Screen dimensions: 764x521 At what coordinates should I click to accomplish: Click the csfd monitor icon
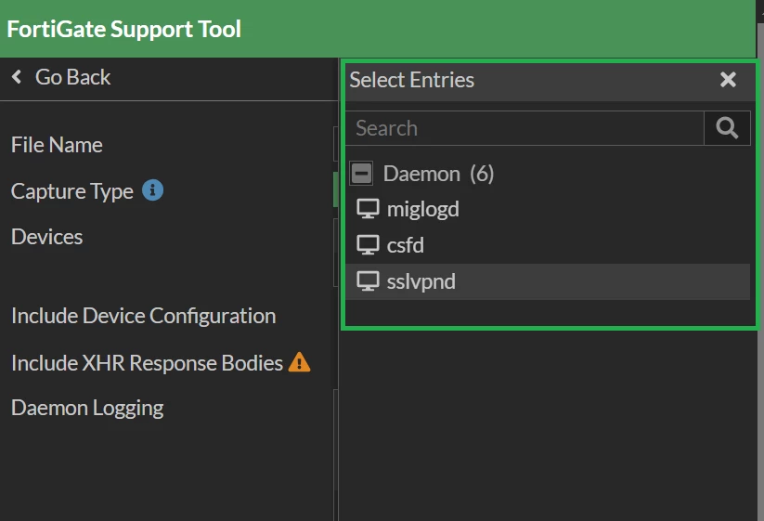(x=368, y=245)
